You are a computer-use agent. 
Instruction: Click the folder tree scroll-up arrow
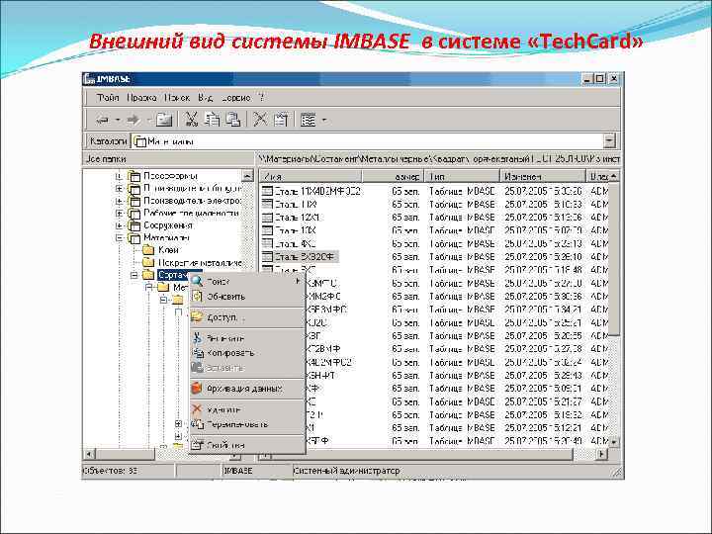[247, 176]
